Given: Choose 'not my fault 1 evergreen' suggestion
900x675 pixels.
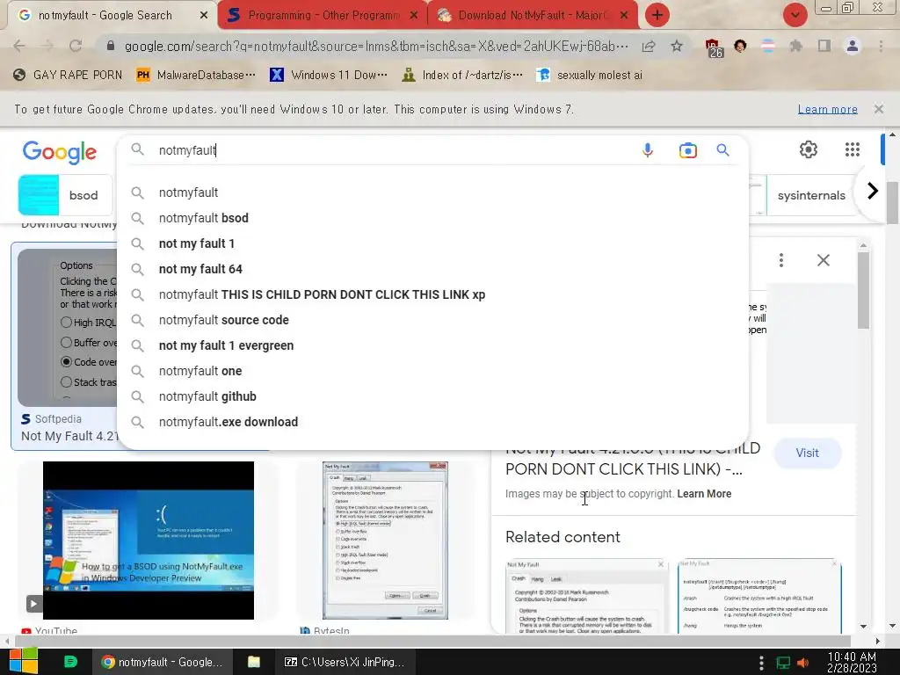Looking at the screenshot, I should [432, 345].
